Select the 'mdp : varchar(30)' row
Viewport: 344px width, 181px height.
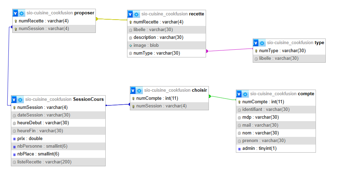276,117
